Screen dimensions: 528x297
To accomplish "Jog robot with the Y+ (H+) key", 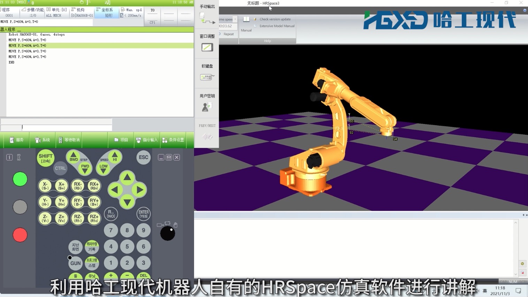I will coord(61,202).
